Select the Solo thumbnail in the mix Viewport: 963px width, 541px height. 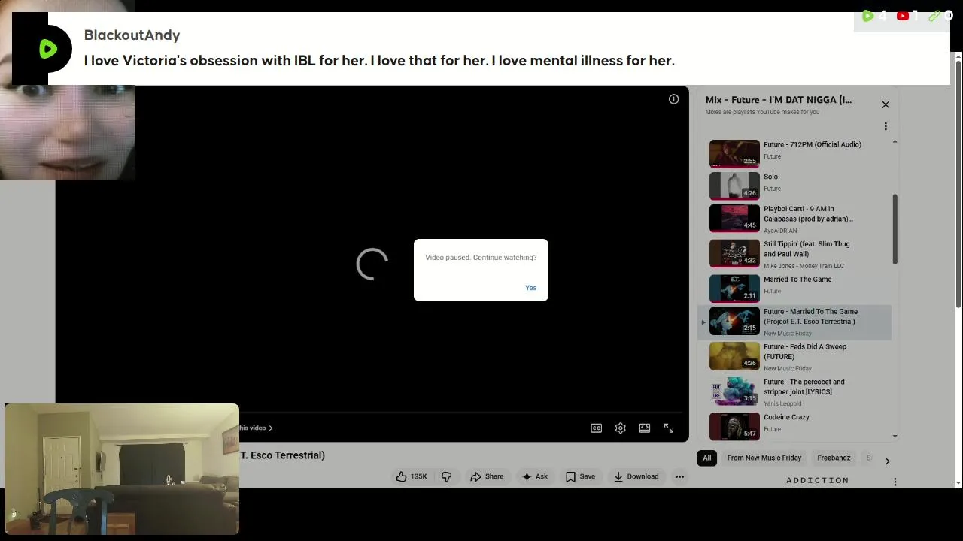click(734, 186)
